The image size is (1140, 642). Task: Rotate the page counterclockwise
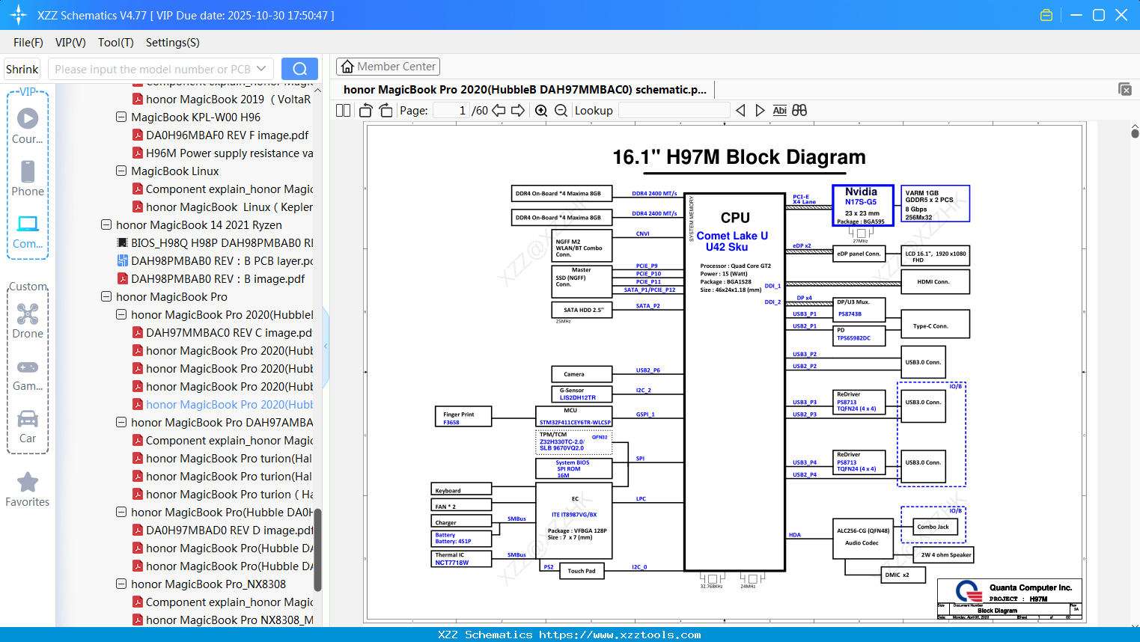tap(366, 111)
